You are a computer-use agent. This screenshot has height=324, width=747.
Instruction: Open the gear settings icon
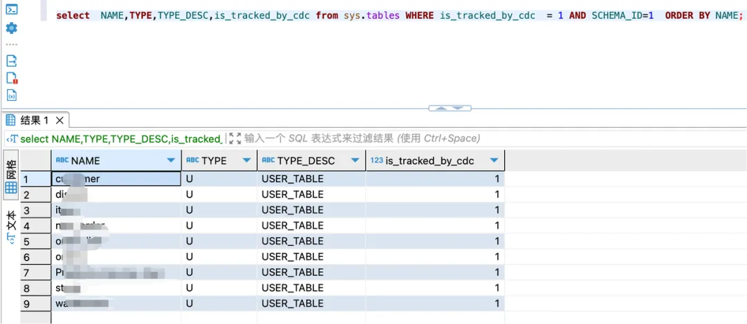click(x=11, y=28)
